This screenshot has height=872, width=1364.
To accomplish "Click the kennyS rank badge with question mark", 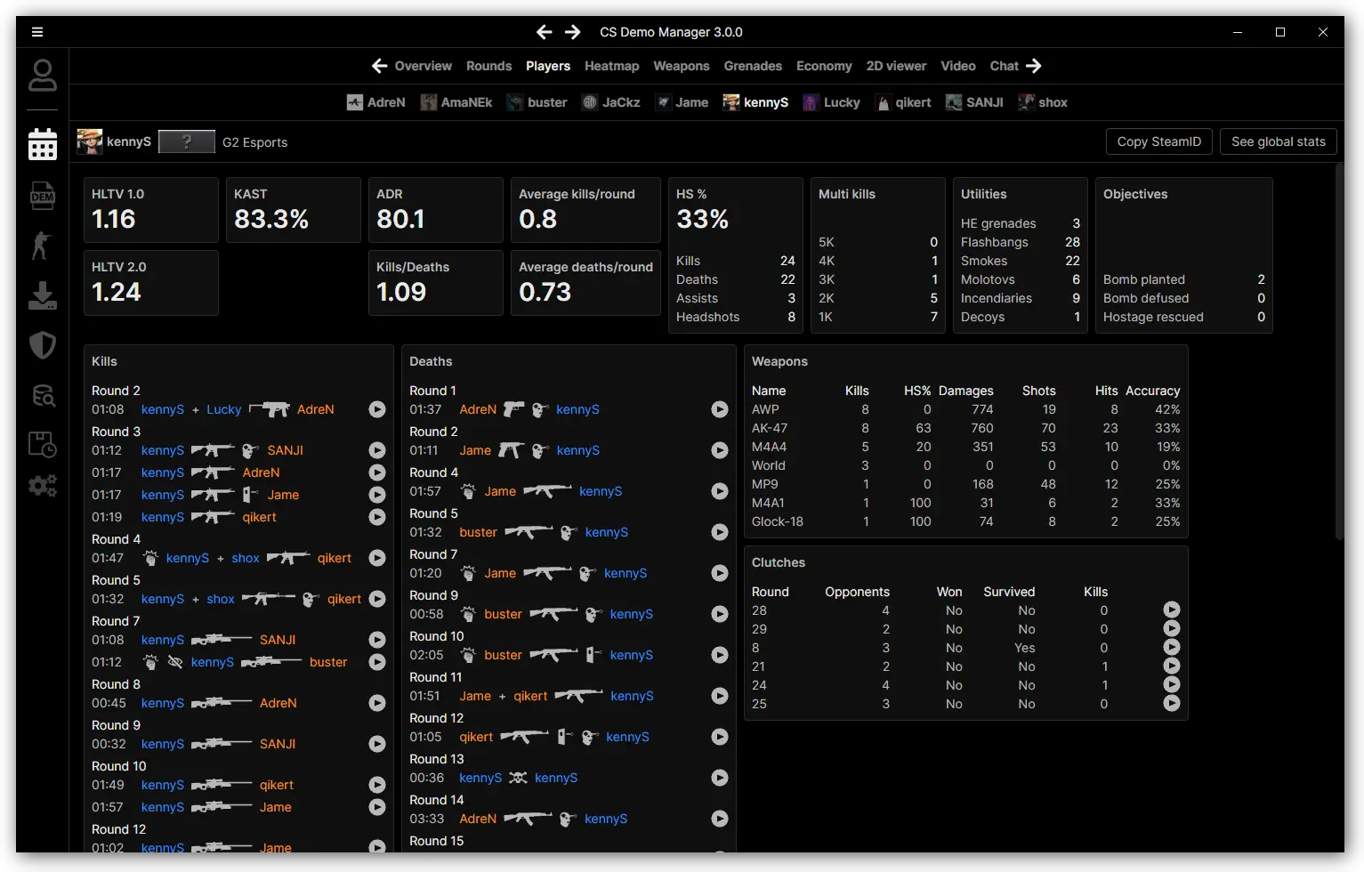I will coord(187,141).
